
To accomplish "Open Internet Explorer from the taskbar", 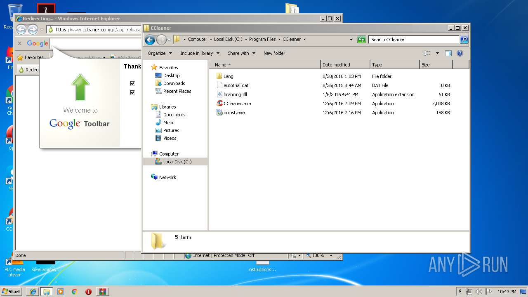I will pyautogui.click(x=33, y=292).
